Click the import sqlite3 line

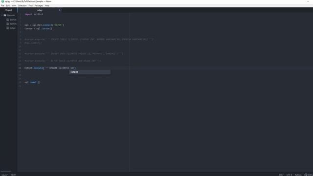click(34, 14)
